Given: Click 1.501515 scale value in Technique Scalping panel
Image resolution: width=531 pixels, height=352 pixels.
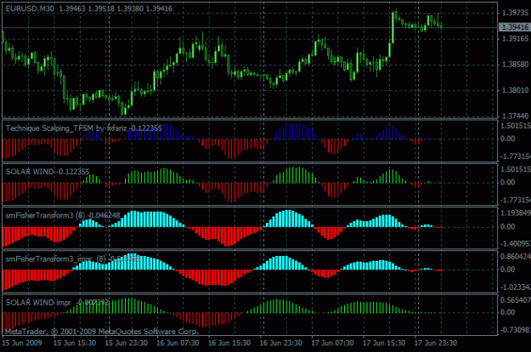Looking at the screenshot, I should 516,126.
